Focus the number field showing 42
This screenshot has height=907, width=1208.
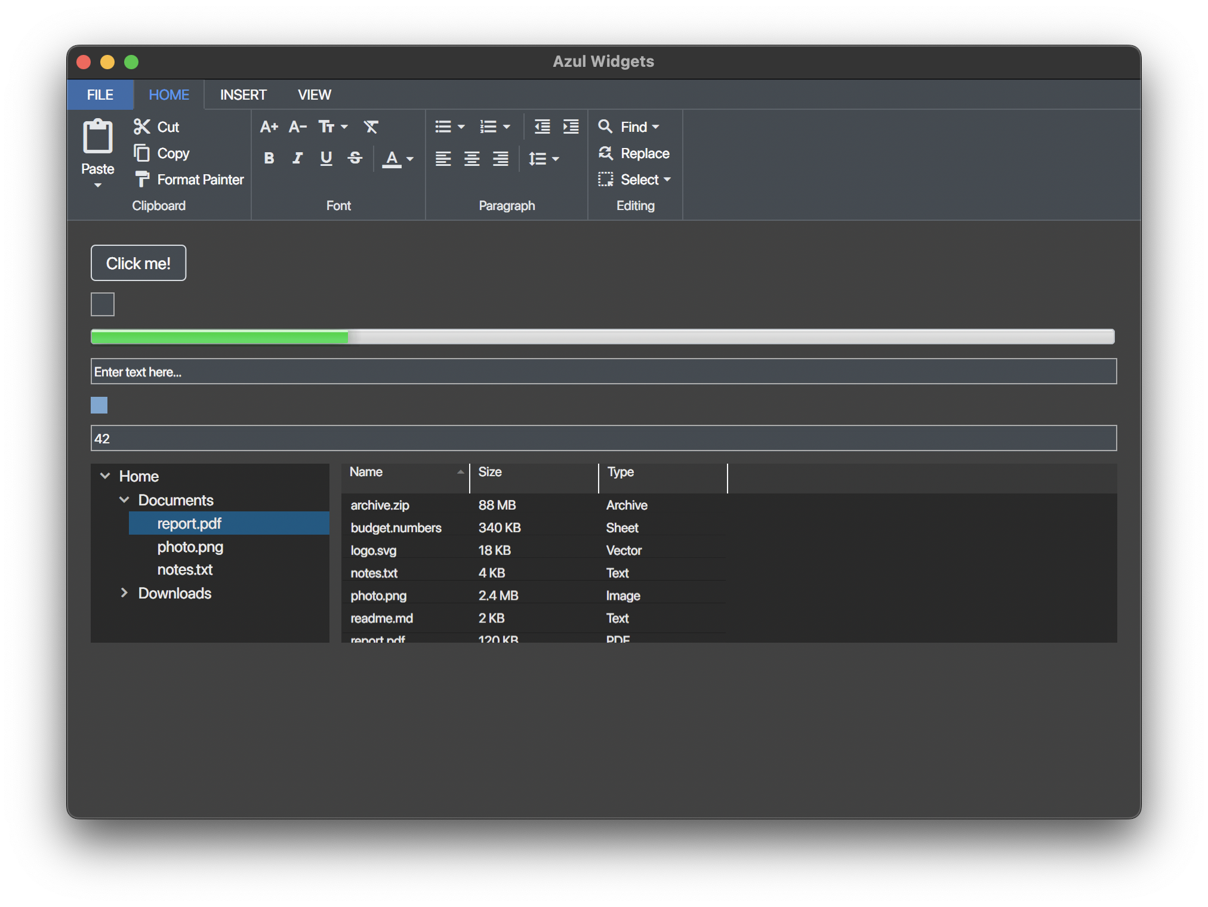(603, 438)
